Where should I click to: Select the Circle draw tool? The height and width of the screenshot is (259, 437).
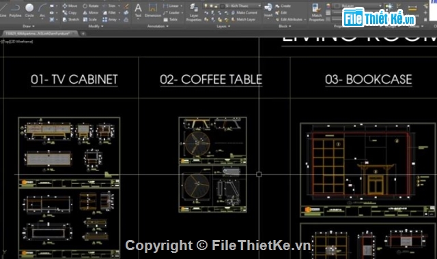[x=29, y=10]
